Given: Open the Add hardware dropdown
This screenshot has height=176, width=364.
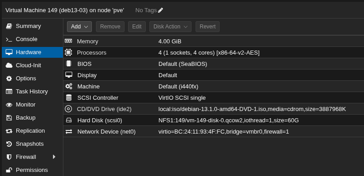Looking at the screenshot, I should (79, 27).
